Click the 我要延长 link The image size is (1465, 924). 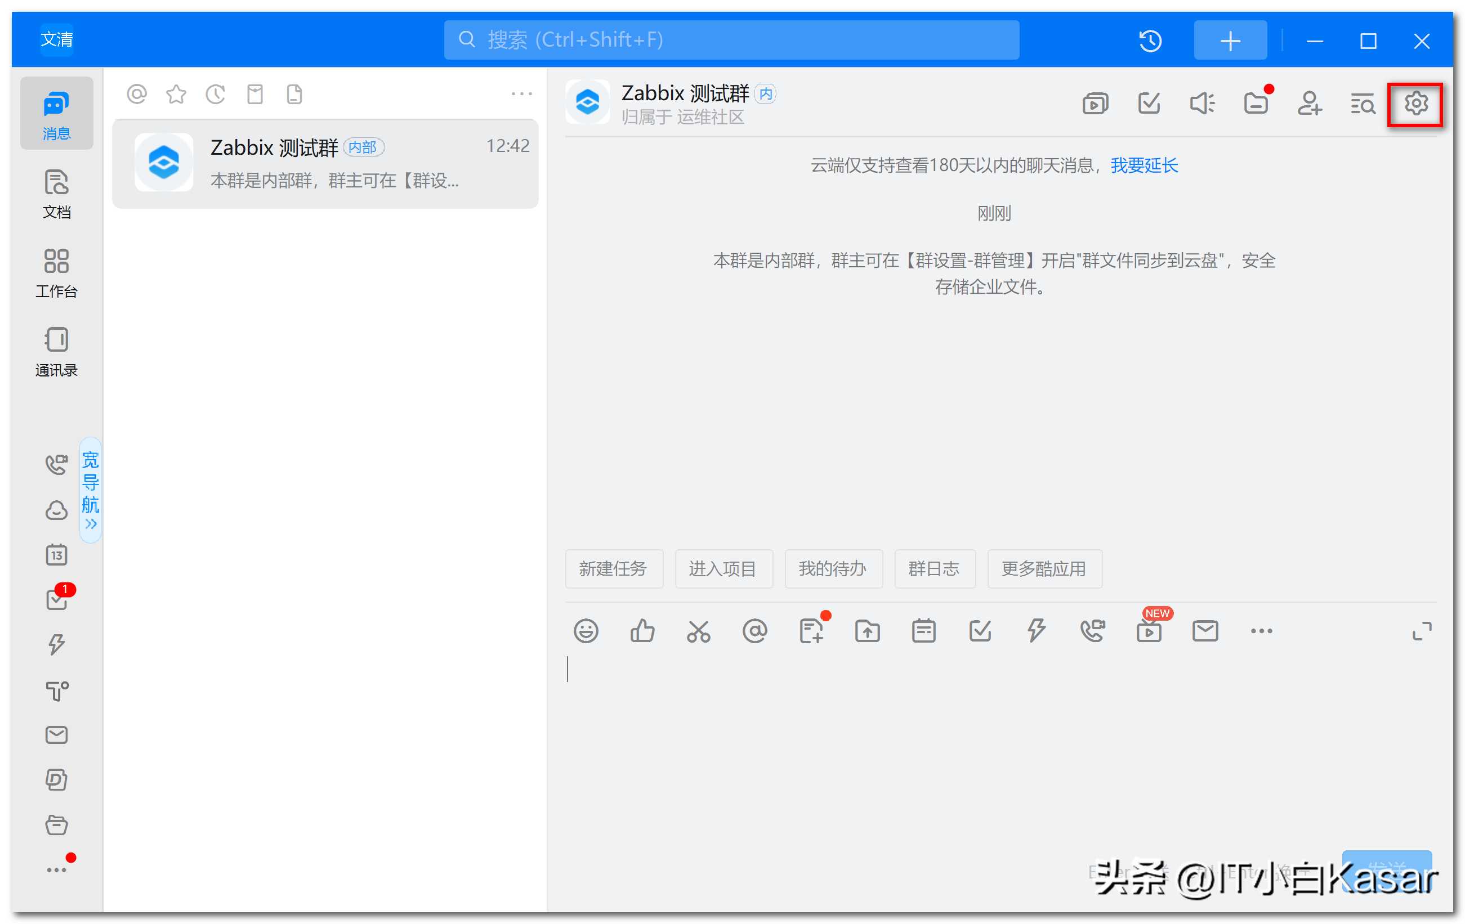click(x=1144, y=165)
